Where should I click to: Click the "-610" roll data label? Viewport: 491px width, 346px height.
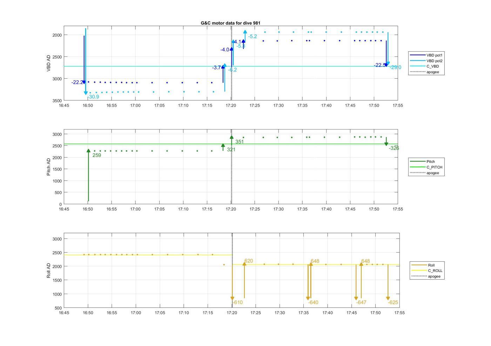click(x=237, y=302)
